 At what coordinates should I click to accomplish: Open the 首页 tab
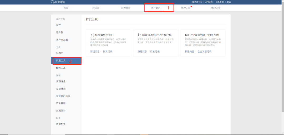(x=66, y=8)
